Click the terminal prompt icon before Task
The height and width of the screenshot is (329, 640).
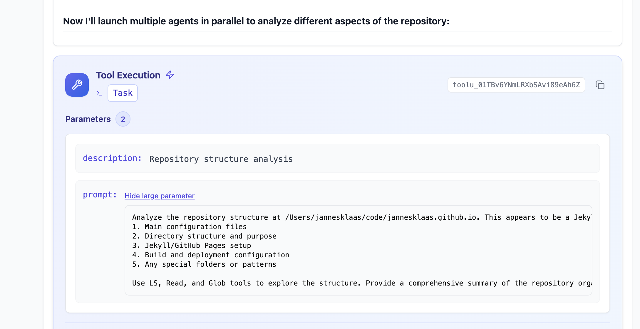coord(99,93)
